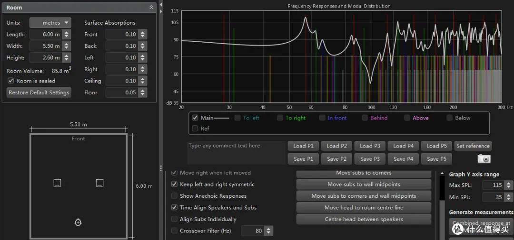Viewport: 514px width, 240px height.
Task: Select the right speaker icon in room layout
Action: pos(99,183)
